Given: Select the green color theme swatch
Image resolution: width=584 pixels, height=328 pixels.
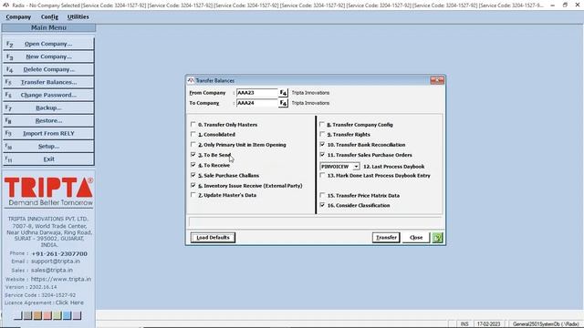Looking at the screenshot, I should click(x=57, y=316).
